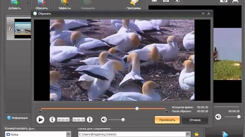Image resolution: width=245 pixels, height=137 pixels.
Task: Click the trim timeline playhead knob
Action: [x=137, y=108]
